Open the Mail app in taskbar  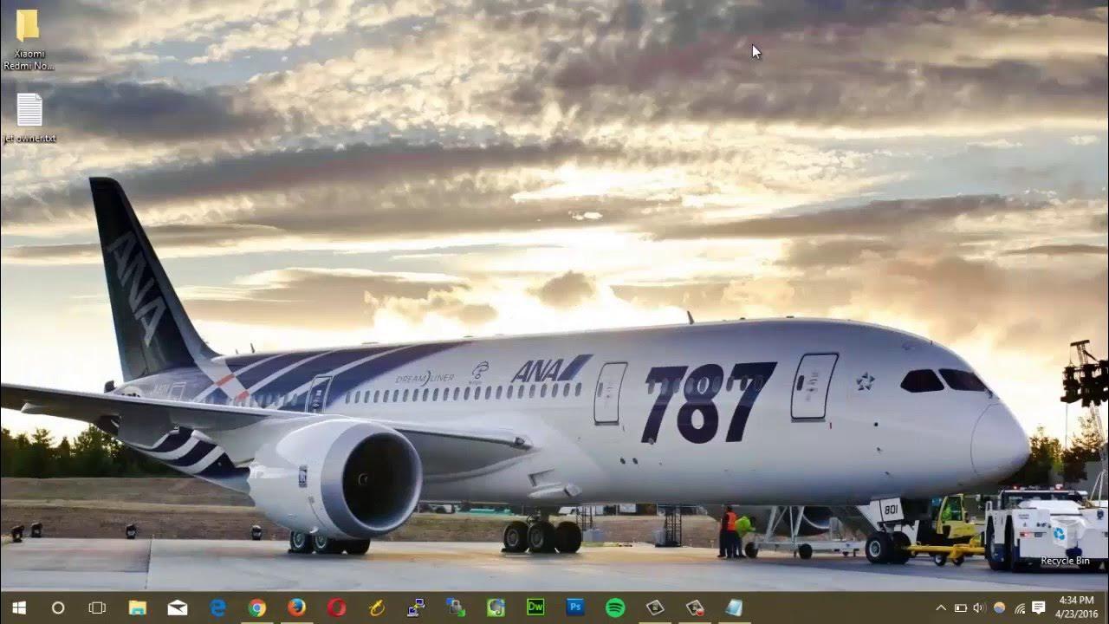pos(178,608)
